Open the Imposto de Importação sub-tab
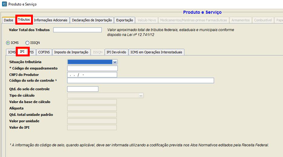The image size is (283, 157). click(71, 52)
